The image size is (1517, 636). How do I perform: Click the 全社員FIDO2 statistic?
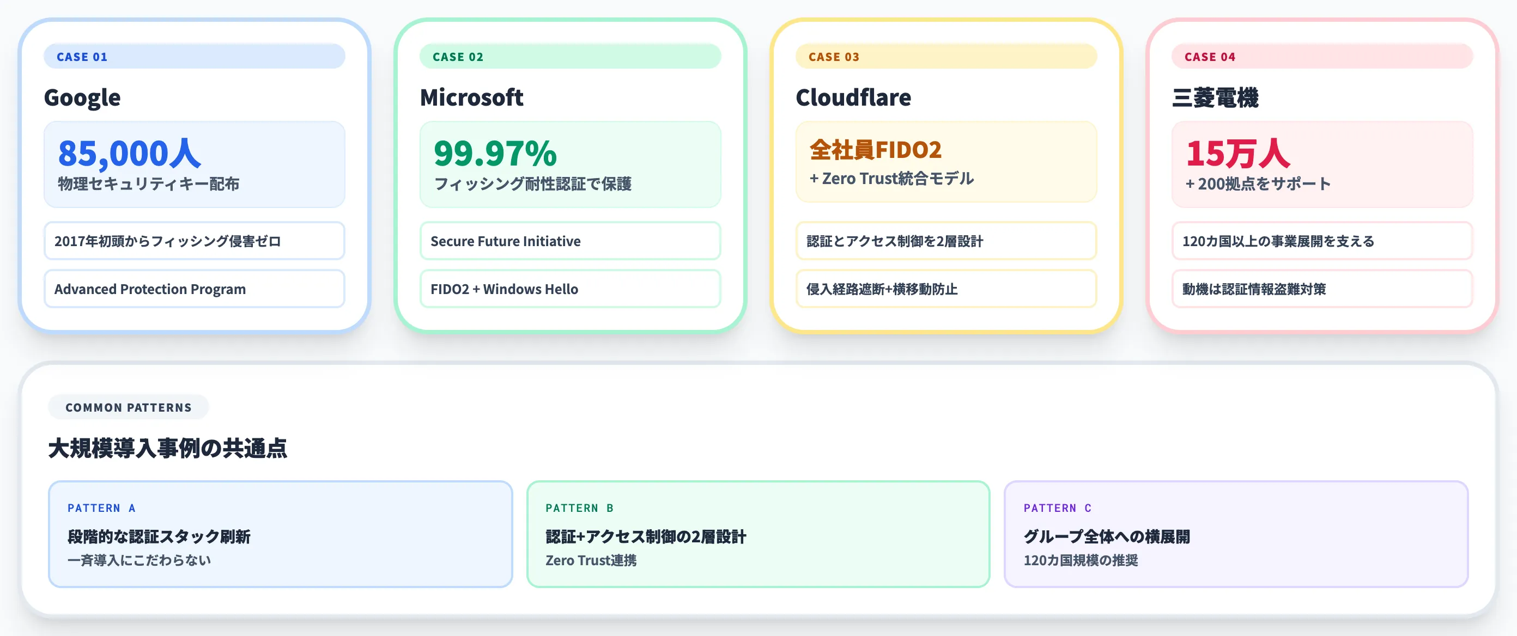(876, 150)
